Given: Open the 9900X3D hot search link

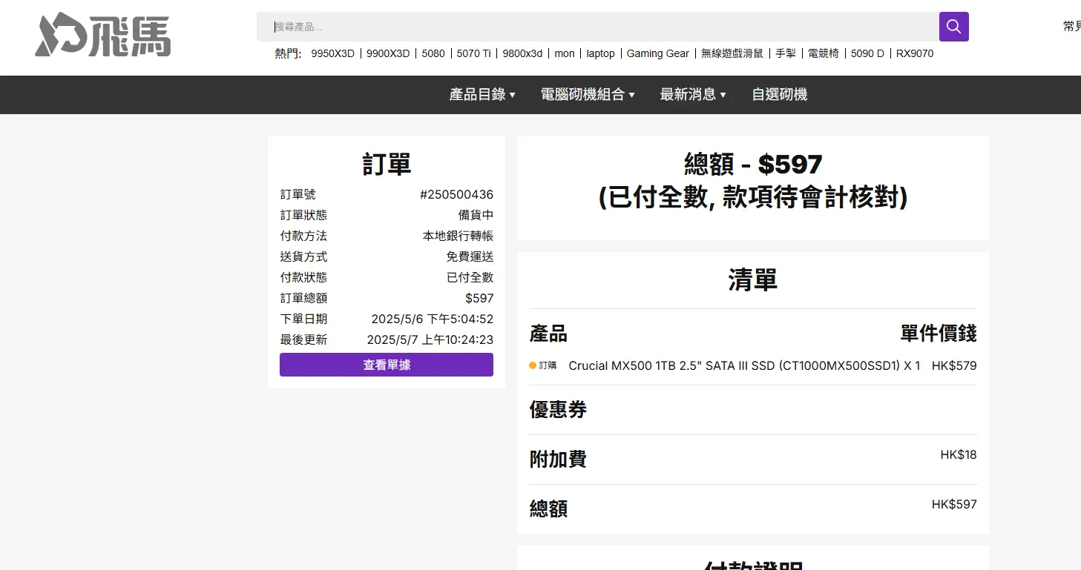Looking at the screenshot, I should point(388,53).
